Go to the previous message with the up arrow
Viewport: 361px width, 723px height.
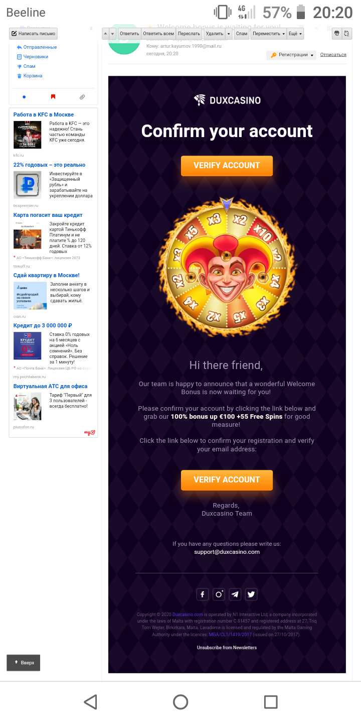[x=105, y=34]
